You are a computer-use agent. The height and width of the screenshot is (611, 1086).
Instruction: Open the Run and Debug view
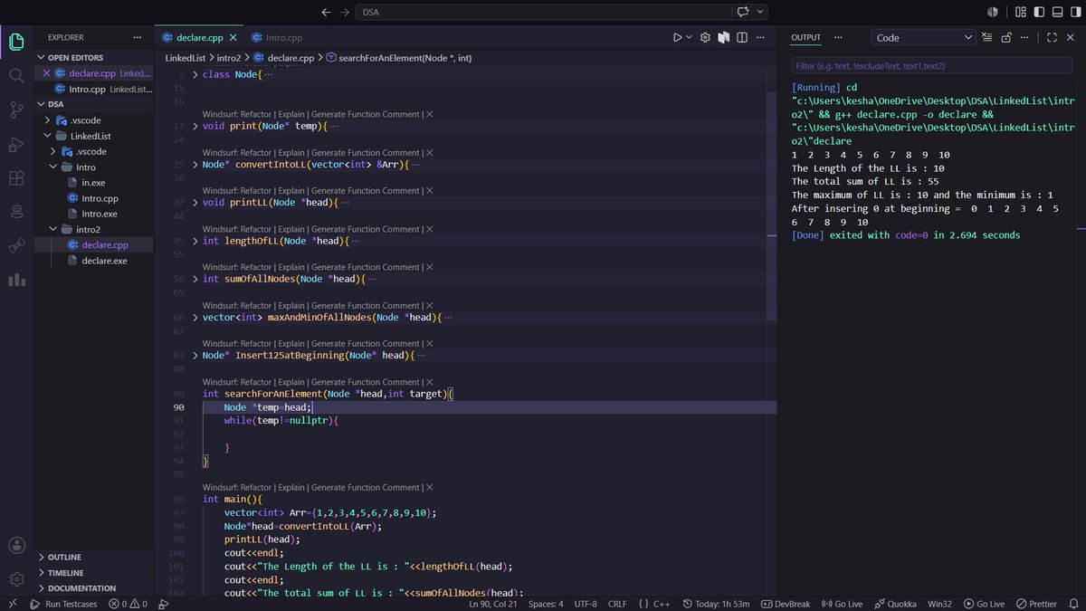(x=16, y=144)
